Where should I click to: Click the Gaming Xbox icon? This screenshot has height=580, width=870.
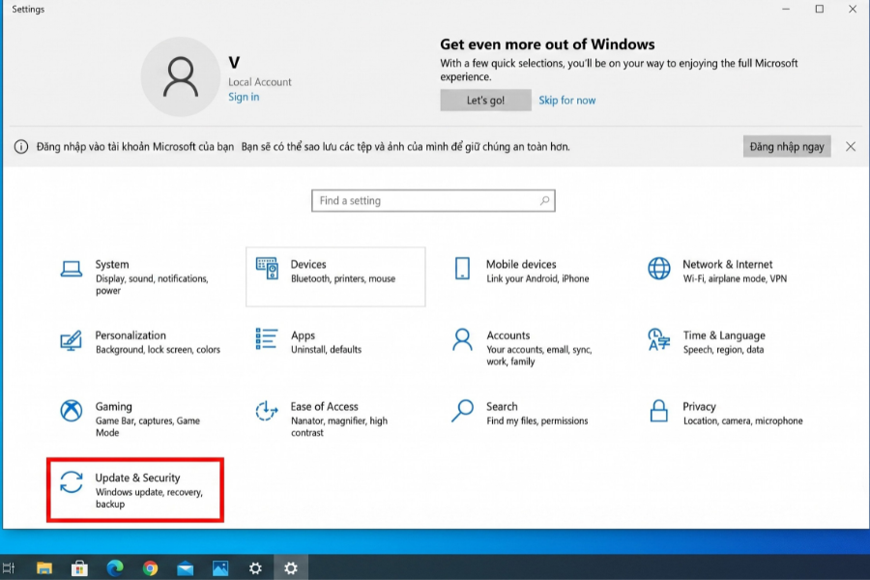point(71,411)
